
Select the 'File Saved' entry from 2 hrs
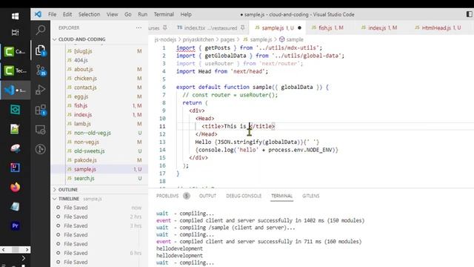point(100,217)
